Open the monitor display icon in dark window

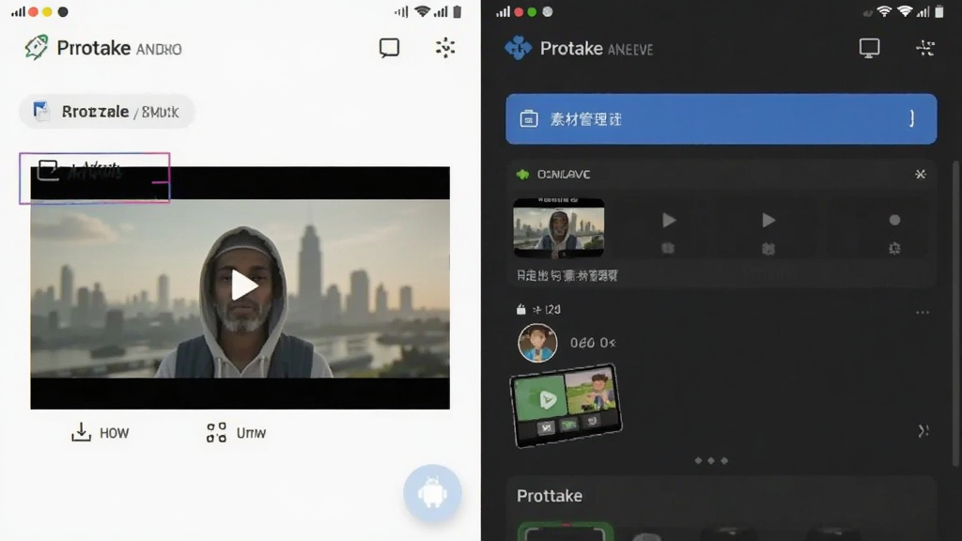869,48
